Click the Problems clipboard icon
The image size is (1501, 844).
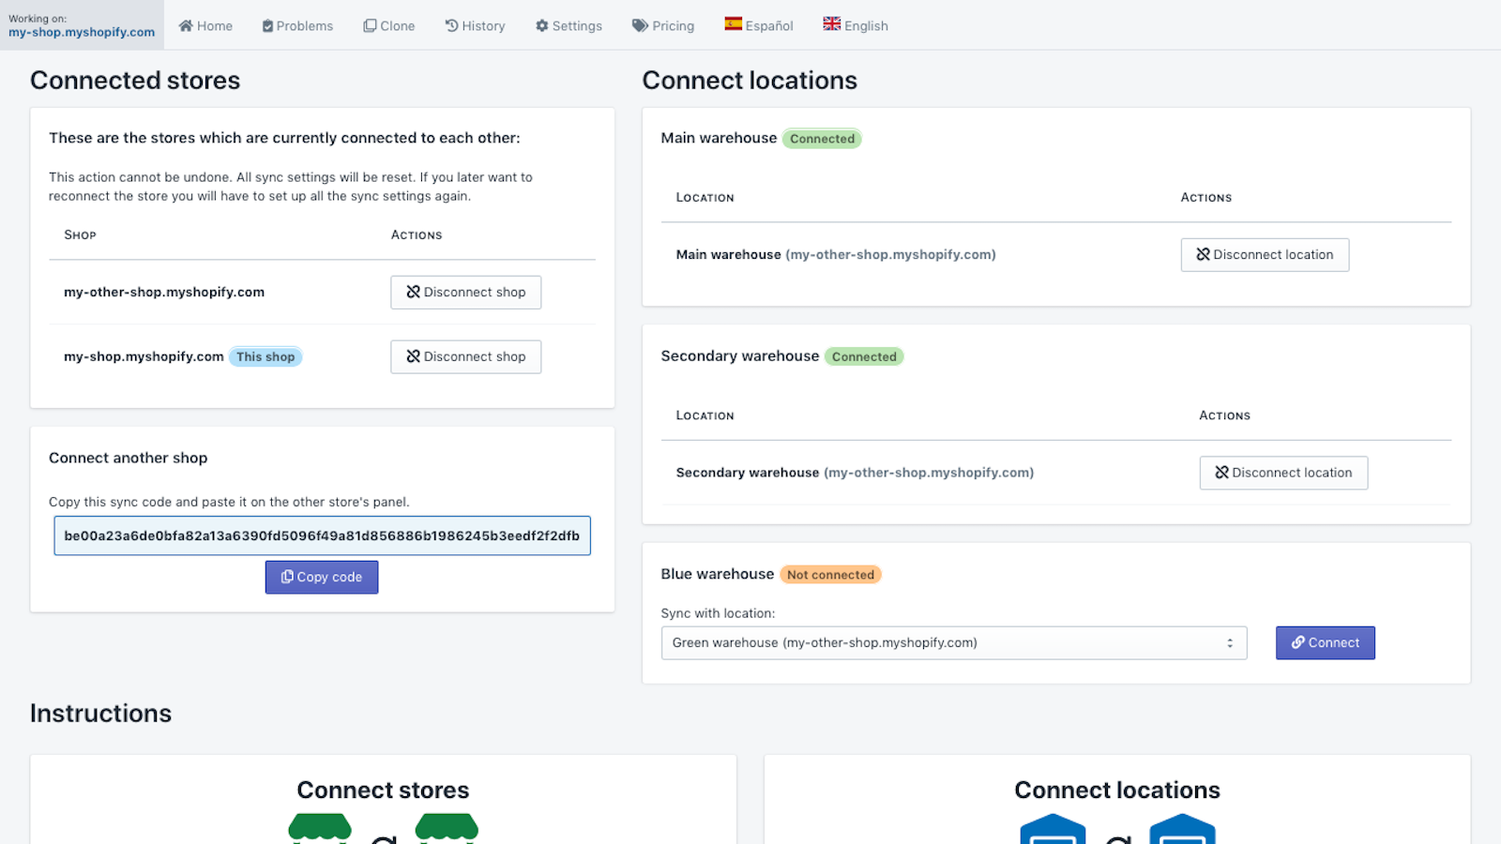[x=267, y=26]
